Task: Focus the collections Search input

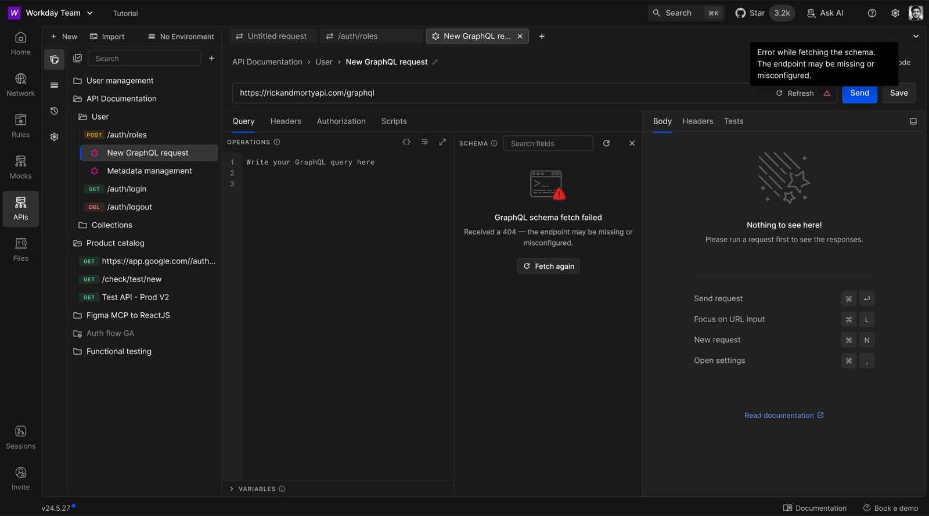Action: pyautogui.click(x=145, y=58)
